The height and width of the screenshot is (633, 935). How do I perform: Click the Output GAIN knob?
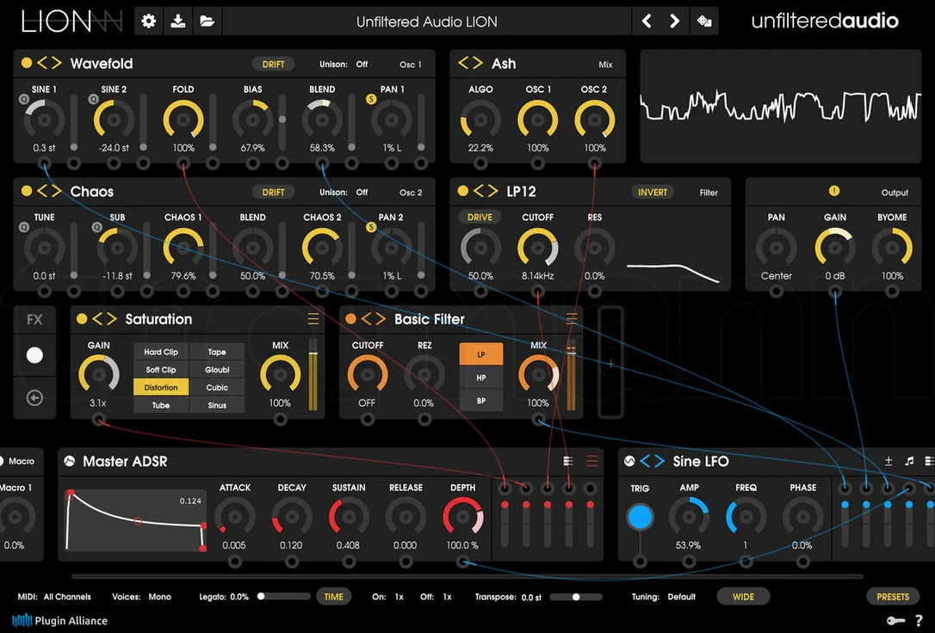(x=835, y=247)
